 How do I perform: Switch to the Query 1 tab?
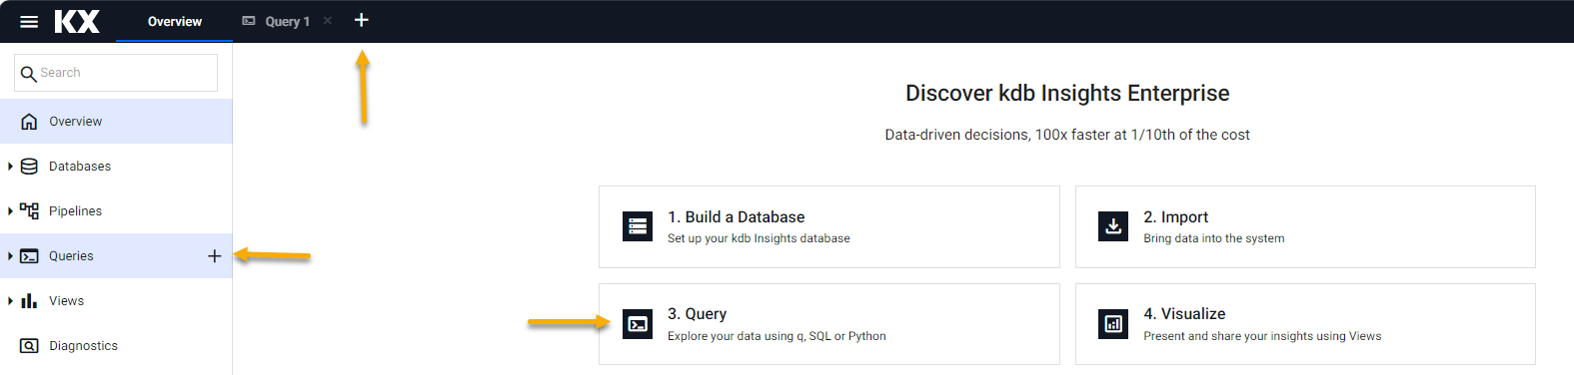click(x=288, y=21)
